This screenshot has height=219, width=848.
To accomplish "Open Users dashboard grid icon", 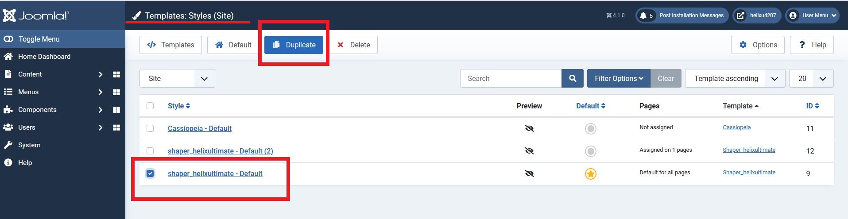I will (116, 127).
